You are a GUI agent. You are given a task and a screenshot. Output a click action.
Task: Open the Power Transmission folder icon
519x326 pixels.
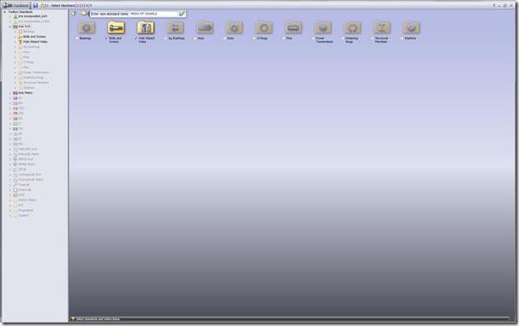[x=323, y=28]
